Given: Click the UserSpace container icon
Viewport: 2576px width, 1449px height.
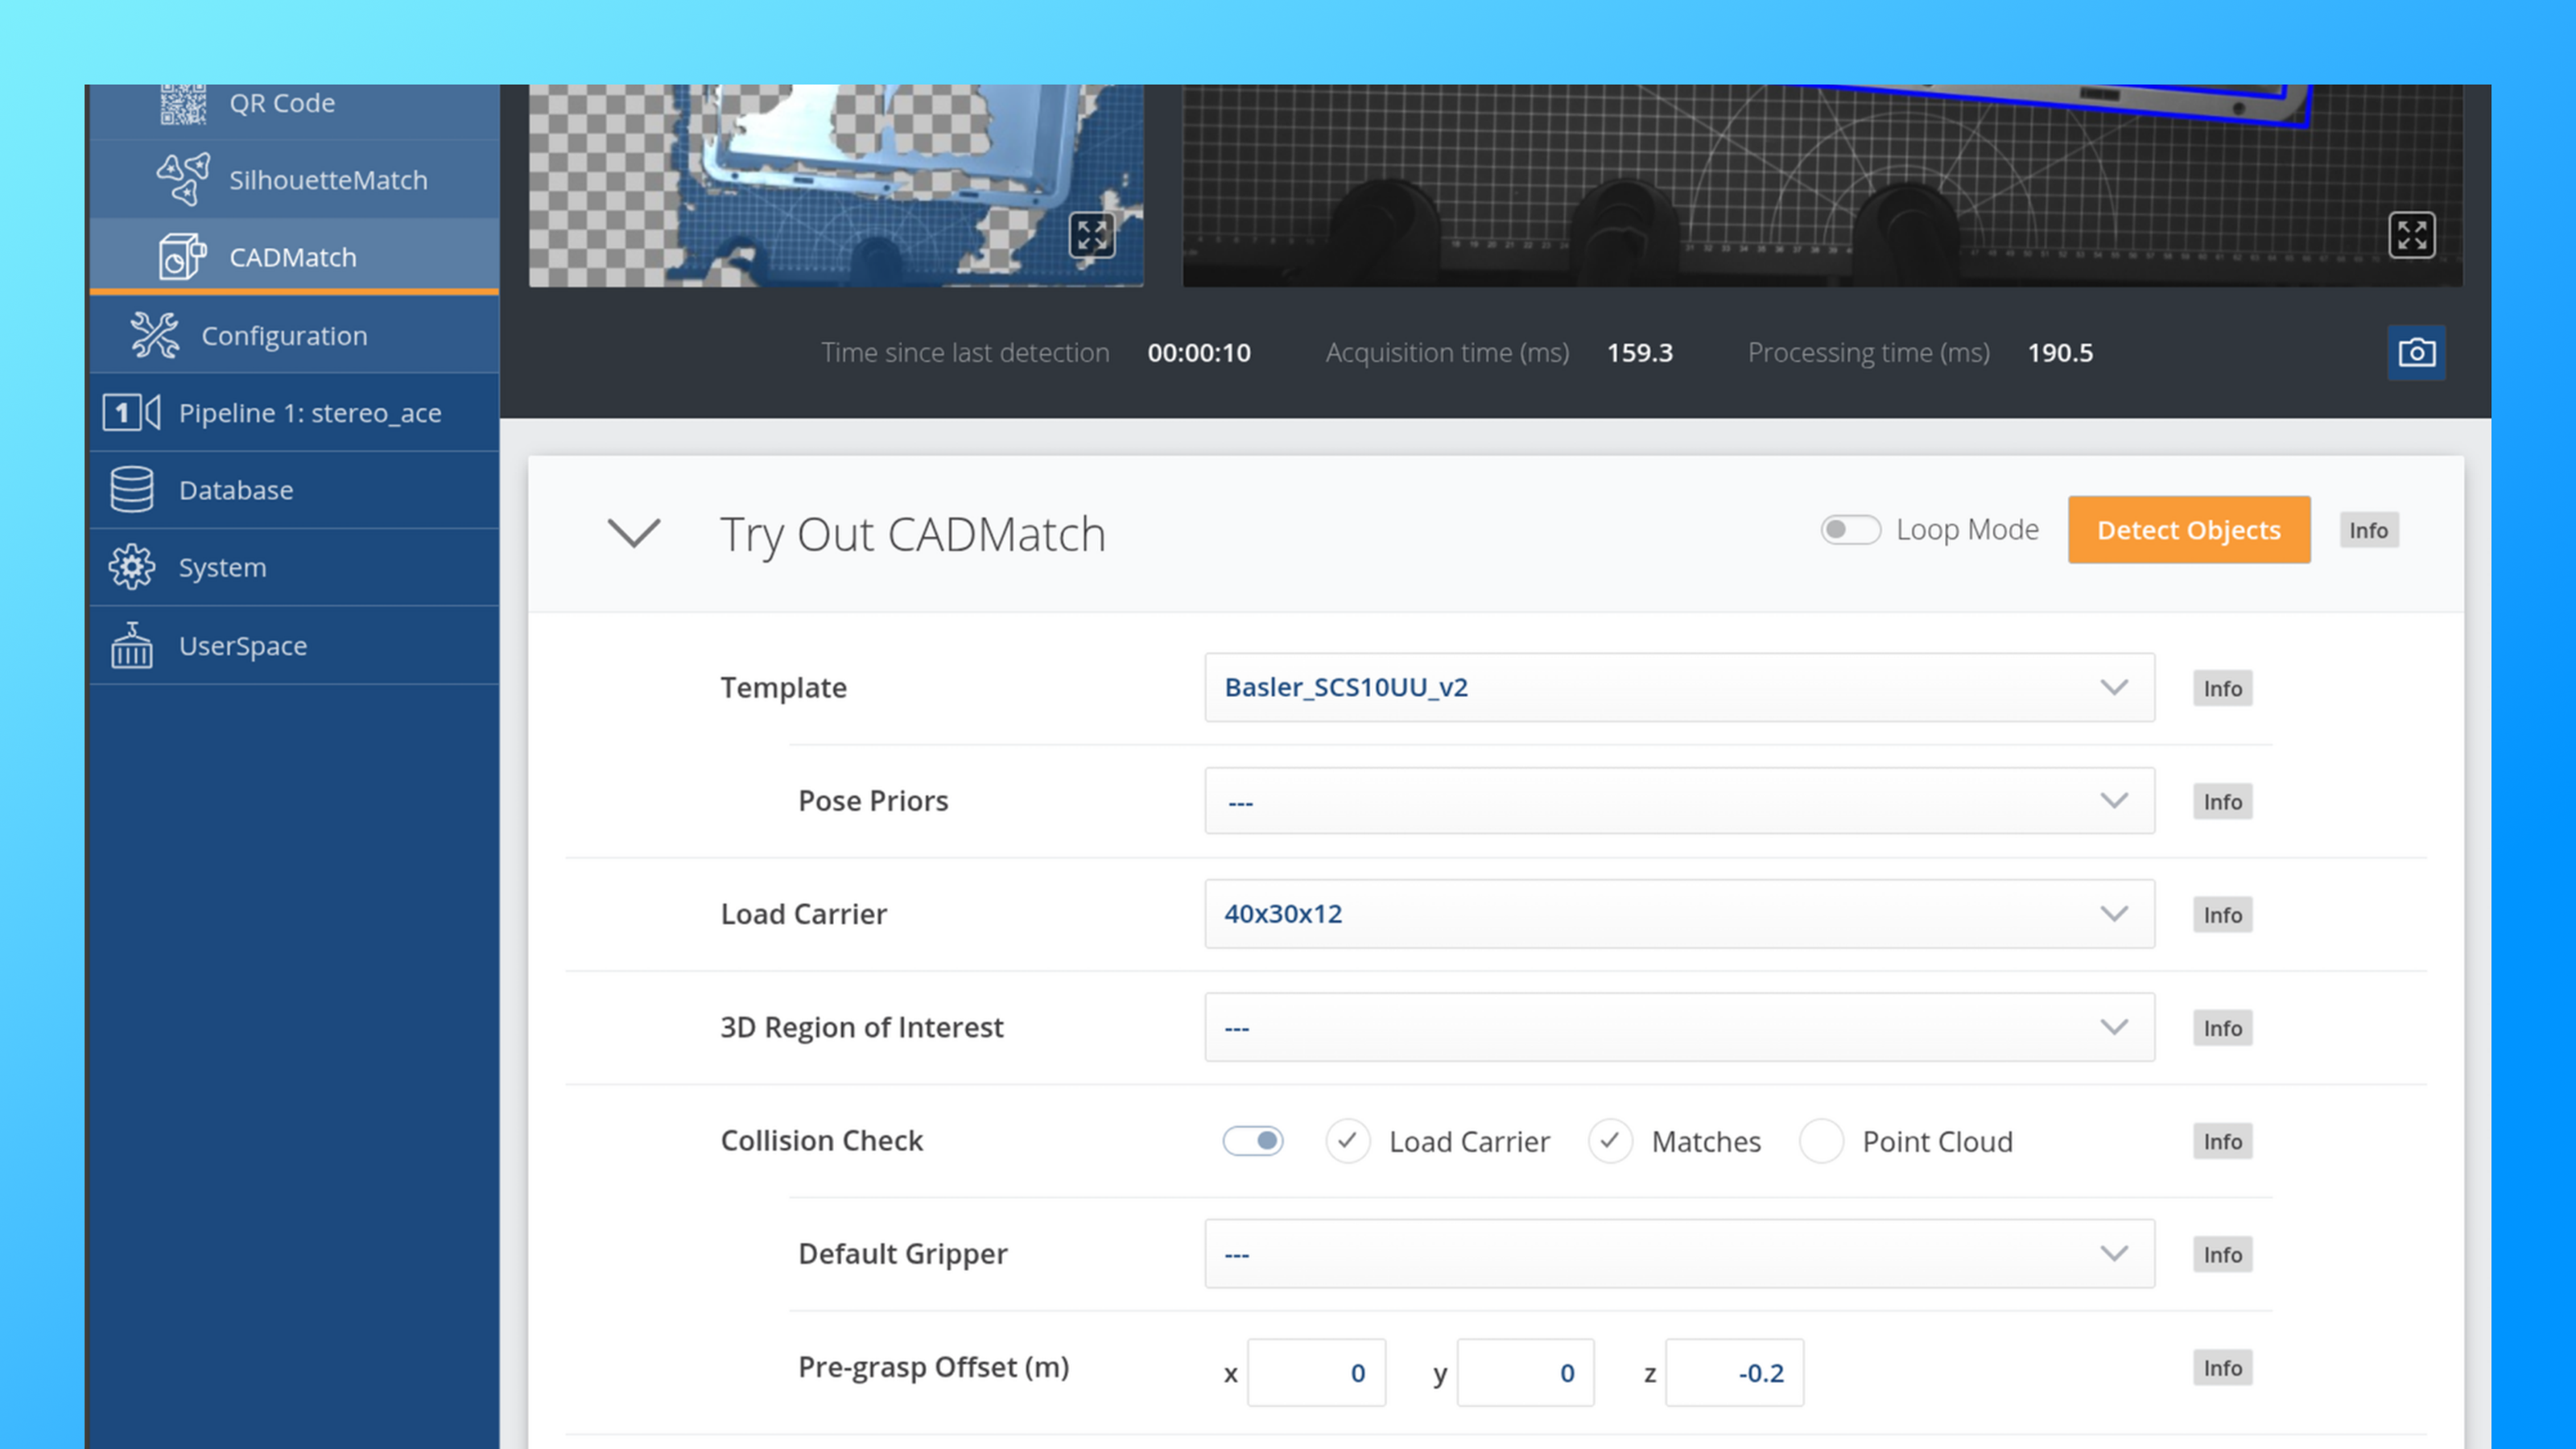Looking at the screenshot, I should point(131,645).
